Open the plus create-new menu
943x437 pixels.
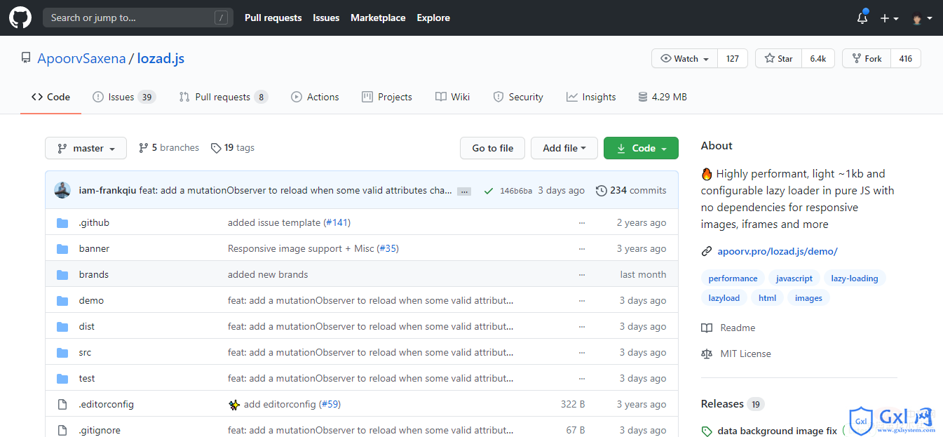pos(889,18)
